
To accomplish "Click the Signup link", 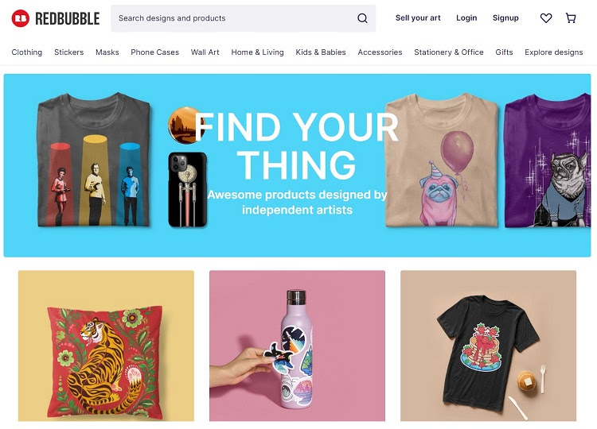I will (505, 17).
